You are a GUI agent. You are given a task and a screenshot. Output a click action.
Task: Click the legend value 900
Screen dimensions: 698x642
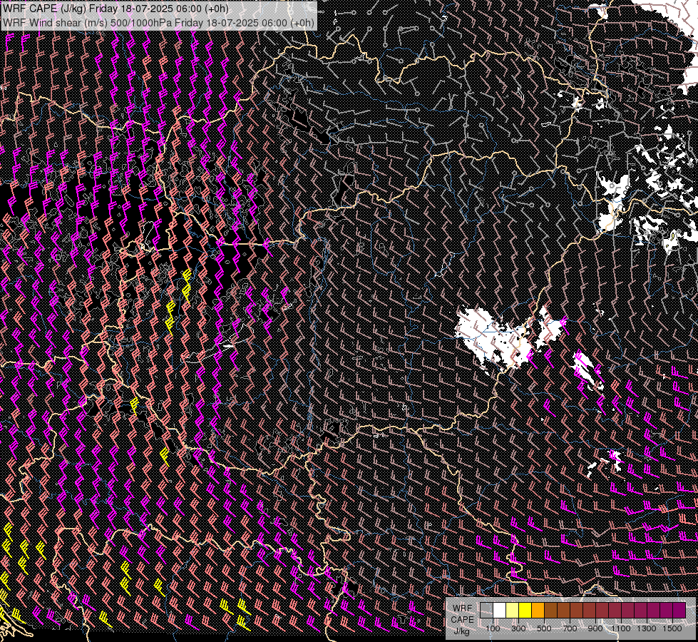(x=595, y=628)
